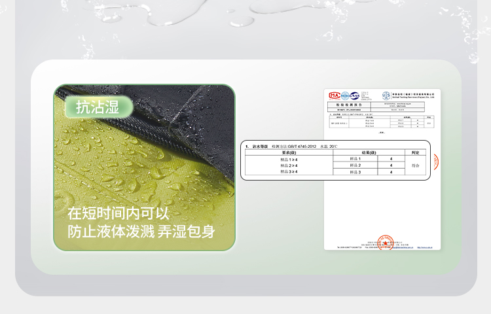The image size is (491, 314).
Task: Click the 要求(级) column header
Action: coord(289,152)
